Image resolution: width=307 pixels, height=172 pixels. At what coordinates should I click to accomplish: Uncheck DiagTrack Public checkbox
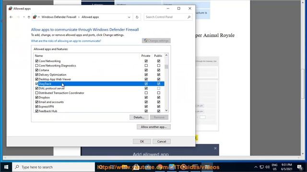pyautogui.click(x=159, y=84)
